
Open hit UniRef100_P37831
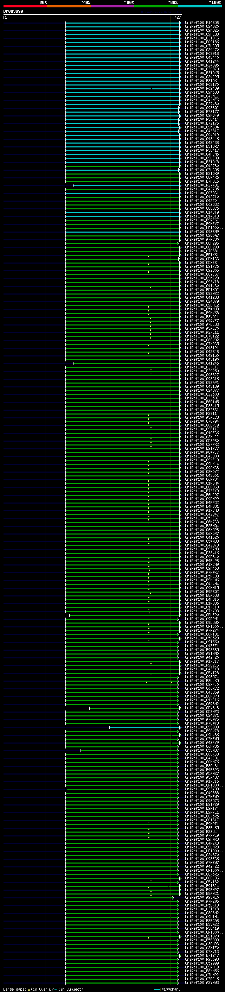(202, 410)
